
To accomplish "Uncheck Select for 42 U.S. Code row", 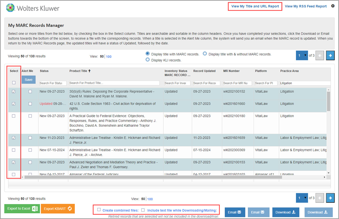I will [14, 104].
